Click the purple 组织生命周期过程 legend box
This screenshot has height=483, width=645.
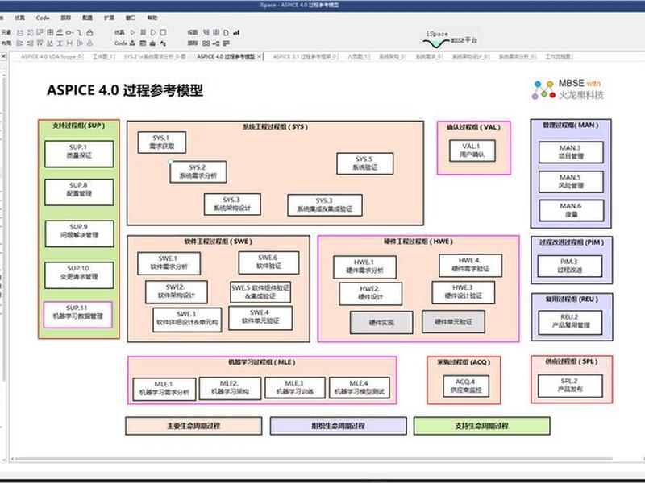point(338,426)
